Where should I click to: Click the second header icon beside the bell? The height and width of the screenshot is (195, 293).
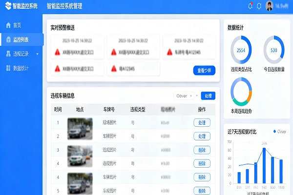click(x=259, y=6)
